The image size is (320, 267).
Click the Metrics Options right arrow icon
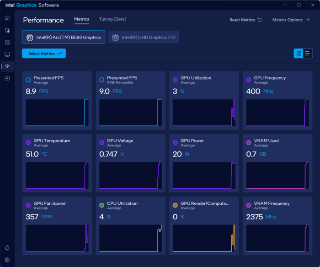coord(307,20)
